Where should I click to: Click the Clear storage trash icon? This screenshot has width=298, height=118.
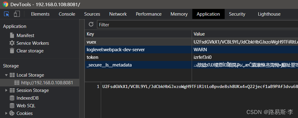(x=12, y=51)
